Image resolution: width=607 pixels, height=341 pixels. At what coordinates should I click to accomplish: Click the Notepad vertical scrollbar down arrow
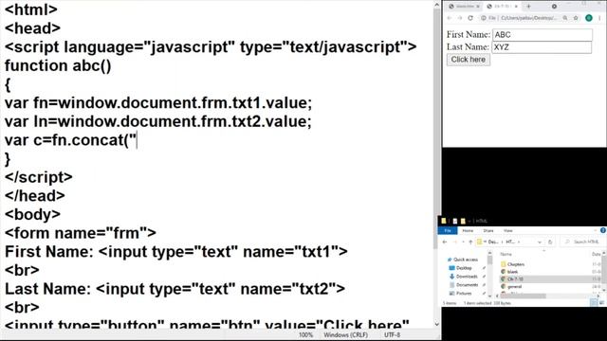[437, 324]
